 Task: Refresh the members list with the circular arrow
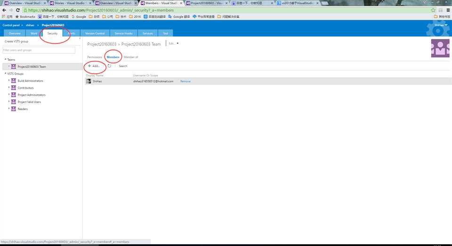[110, 66]
